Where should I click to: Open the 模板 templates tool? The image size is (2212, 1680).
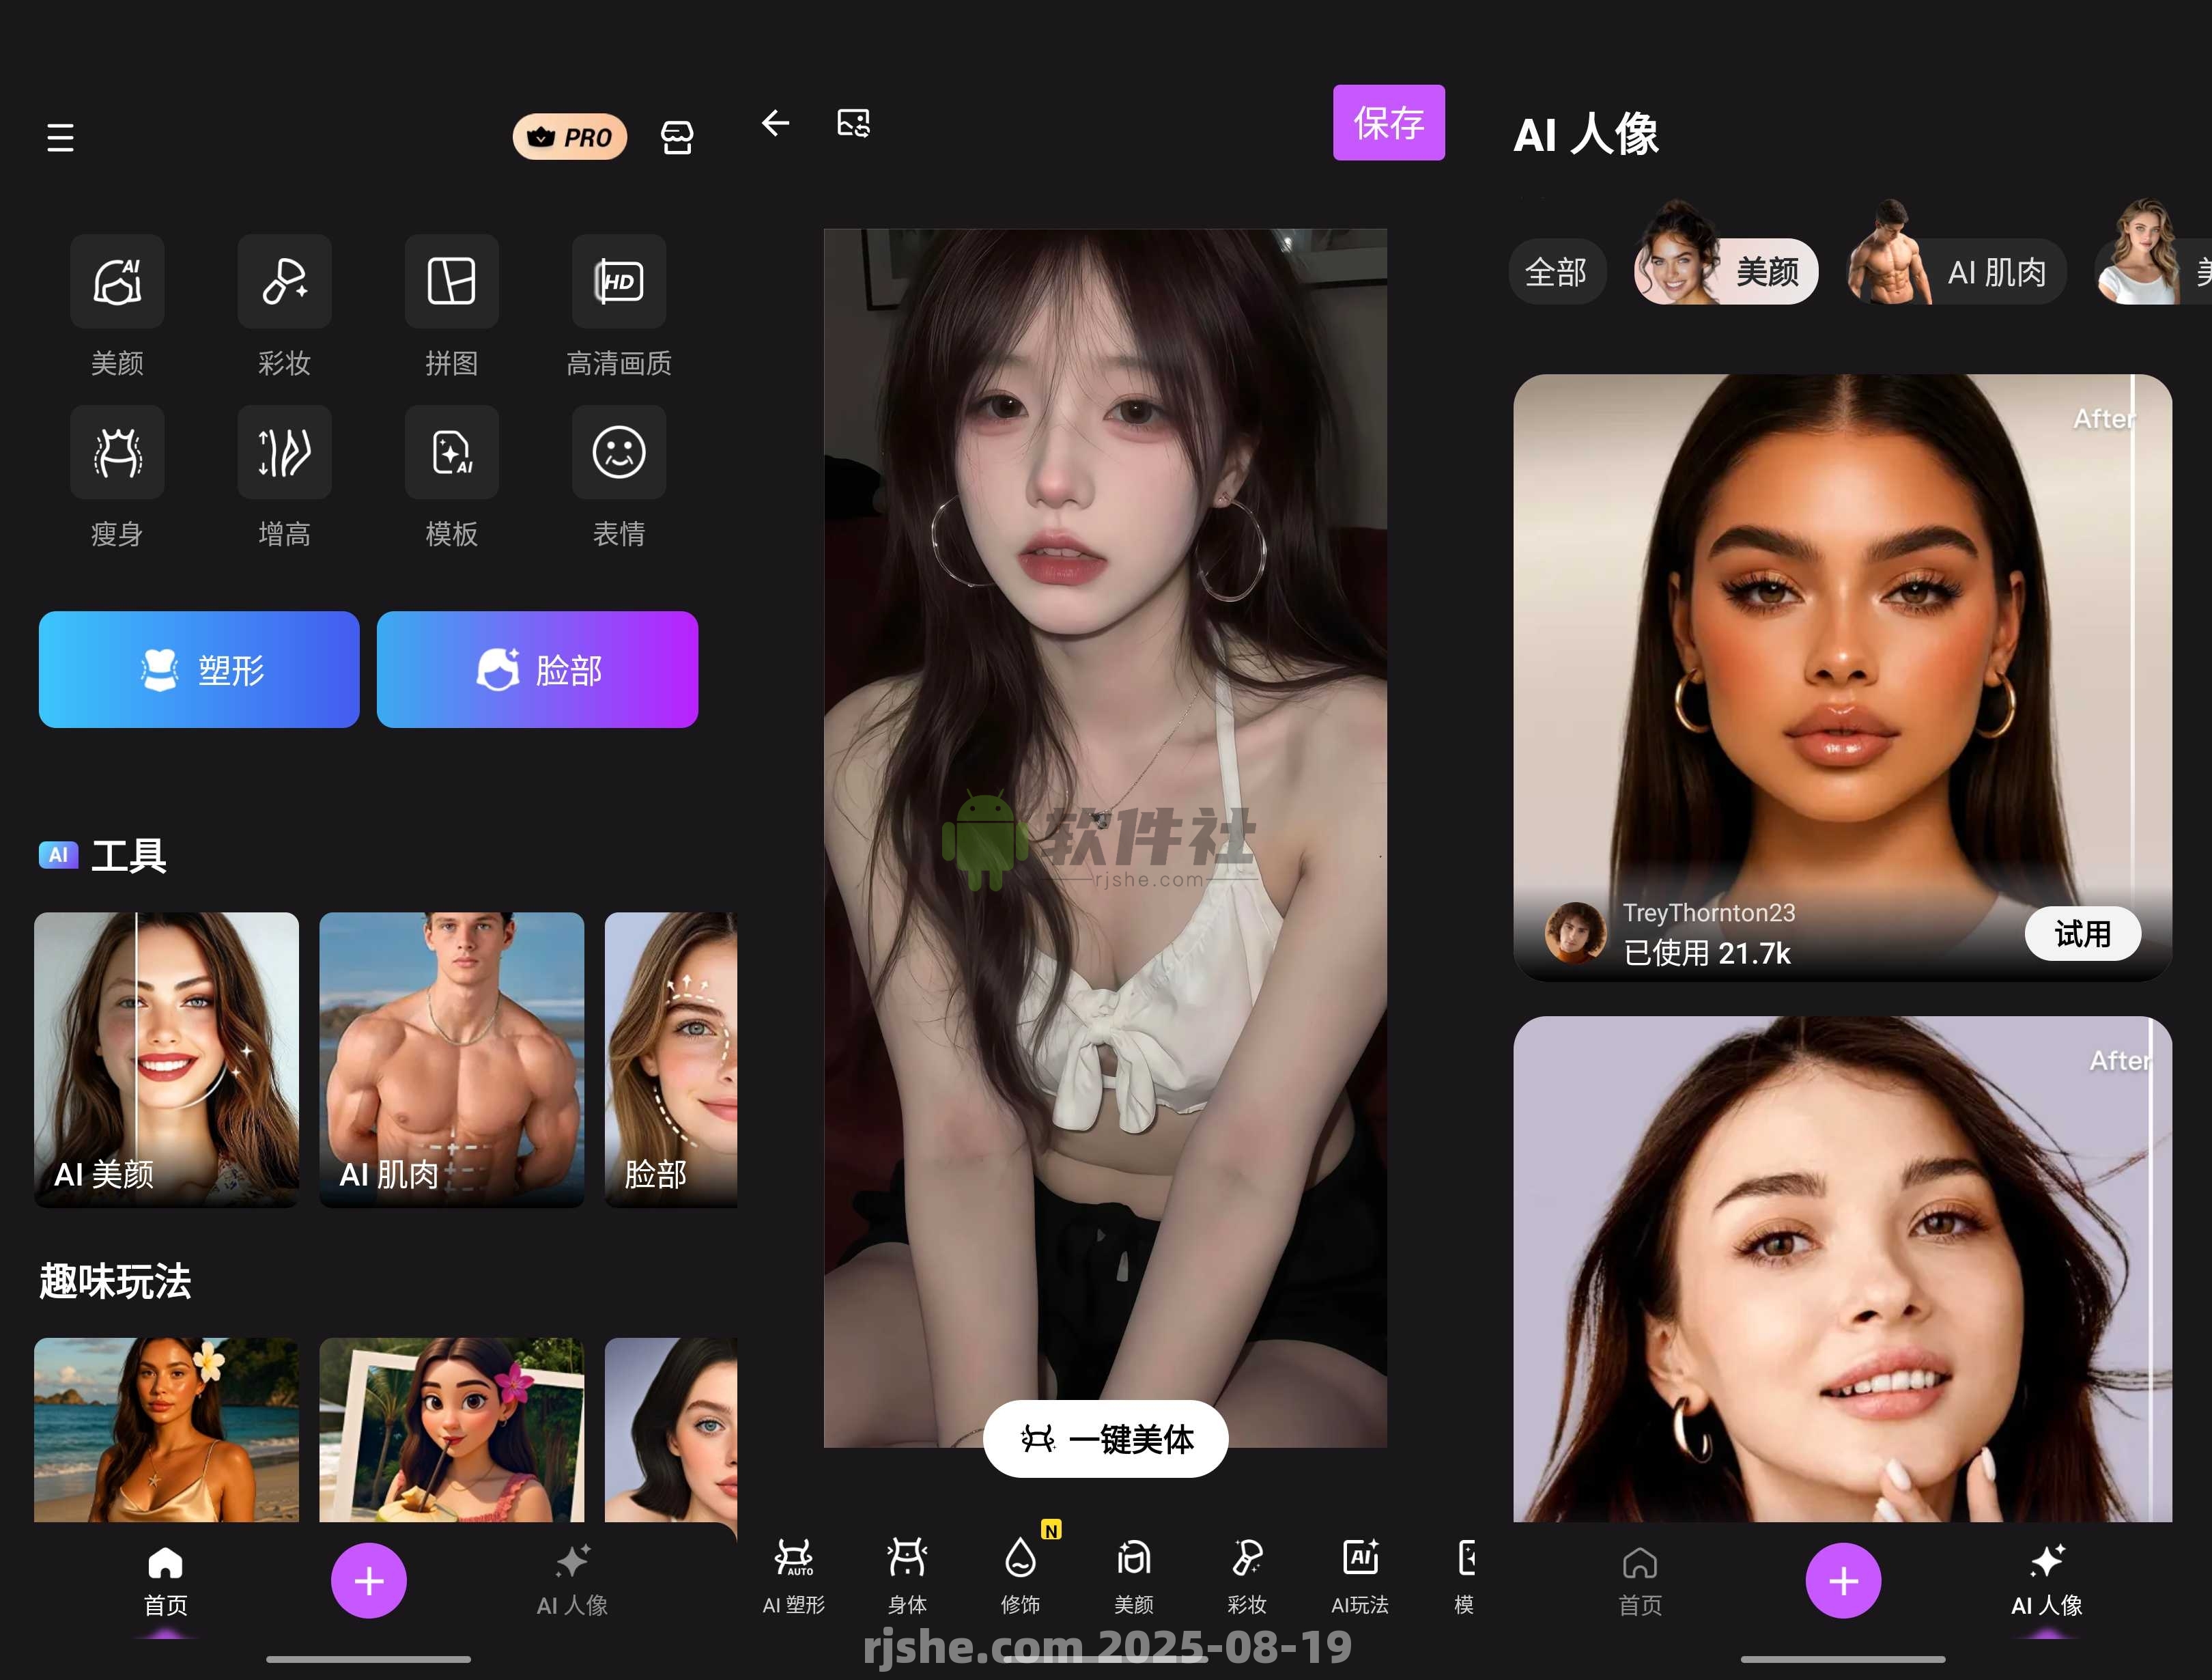tap(451, 452)
